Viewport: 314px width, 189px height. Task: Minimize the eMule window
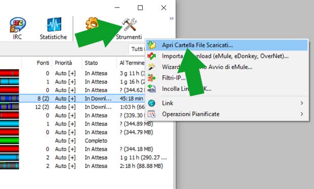tap(117, 8)
